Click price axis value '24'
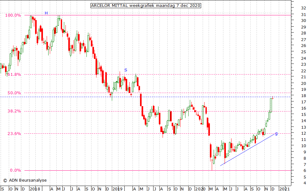 point(304,58)
